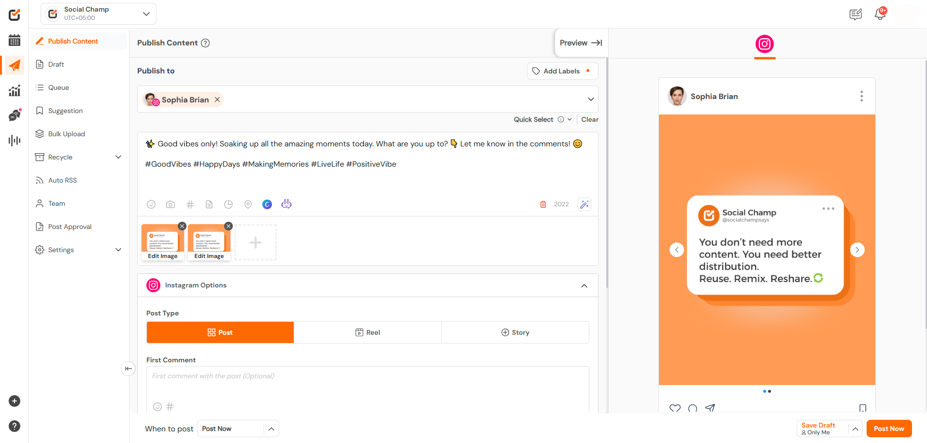Expand Save Draft options arrow
The height and width of the screenshot is (443, 927).
point(855,429)
